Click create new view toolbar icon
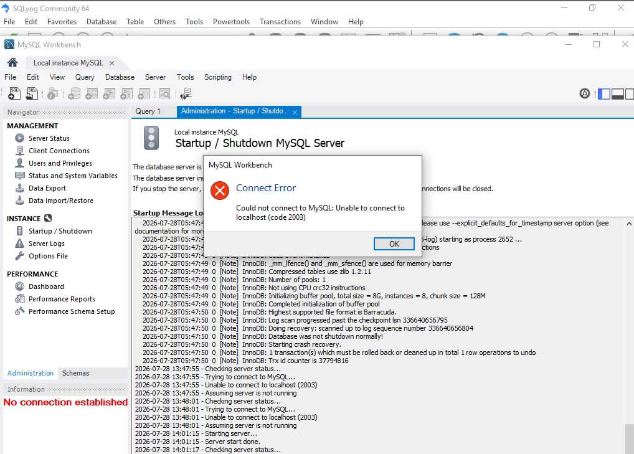This screenshot has height=454, width=634. pos(109,93)
